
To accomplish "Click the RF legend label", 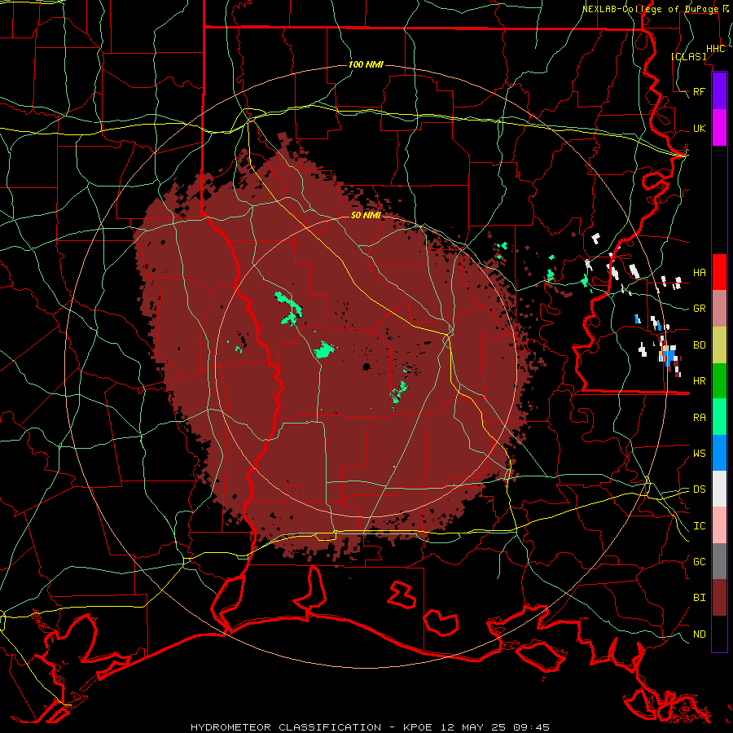I will 699,91.
